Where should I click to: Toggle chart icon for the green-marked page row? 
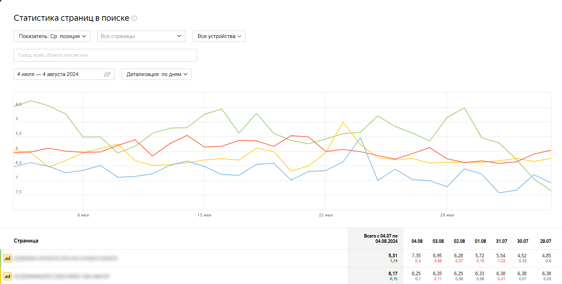pos(7,258)
